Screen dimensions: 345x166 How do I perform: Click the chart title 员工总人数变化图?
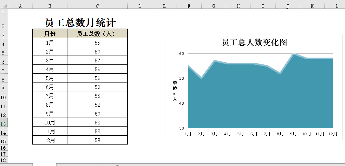tap(254, 43)
